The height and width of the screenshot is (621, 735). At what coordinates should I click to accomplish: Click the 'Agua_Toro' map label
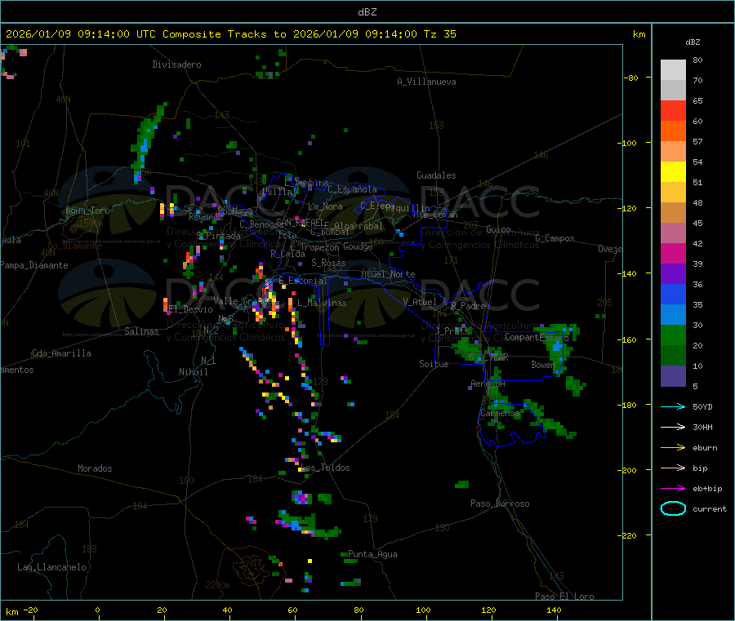tap(87, 211)
